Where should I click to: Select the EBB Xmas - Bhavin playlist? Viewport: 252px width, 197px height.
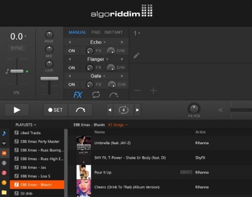37,185
